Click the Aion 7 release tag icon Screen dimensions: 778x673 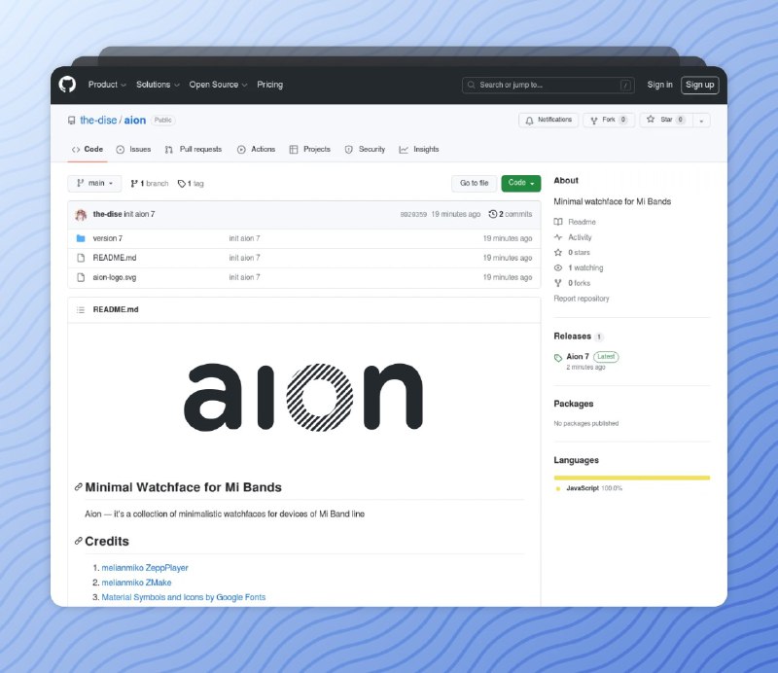point(558,357)
